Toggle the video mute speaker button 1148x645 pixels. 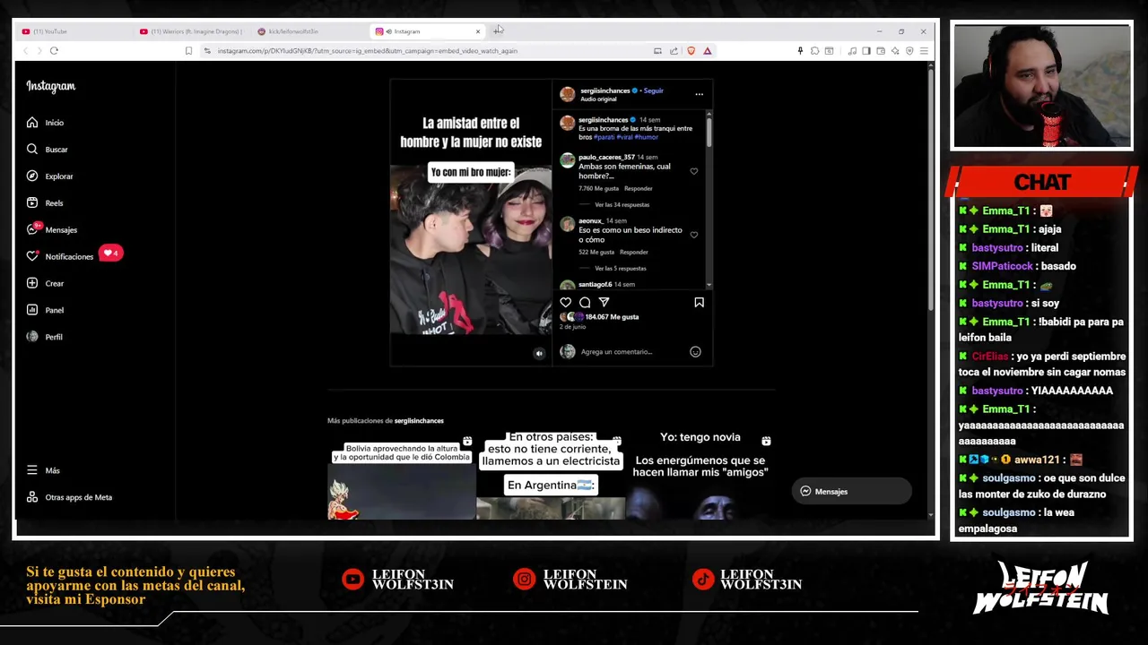click(x=539, y=353)
